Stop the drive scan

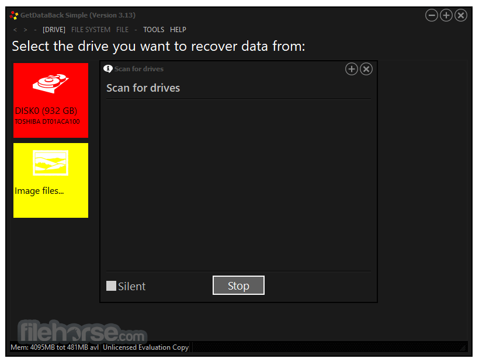pos(238,286)
